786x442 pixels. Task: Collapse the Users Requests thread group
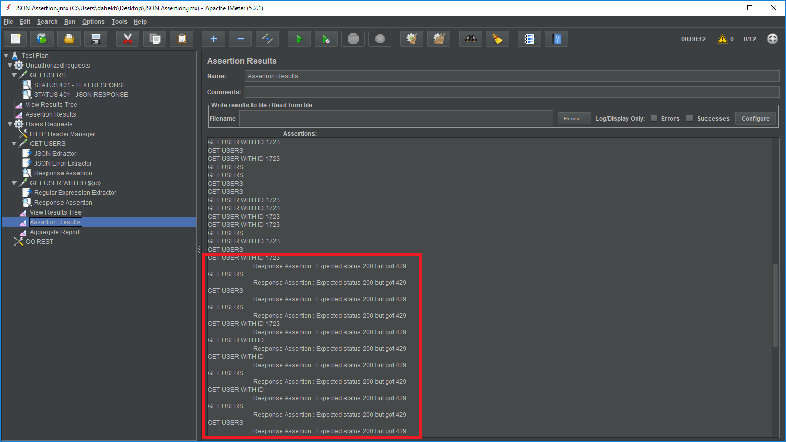point(10,124)
